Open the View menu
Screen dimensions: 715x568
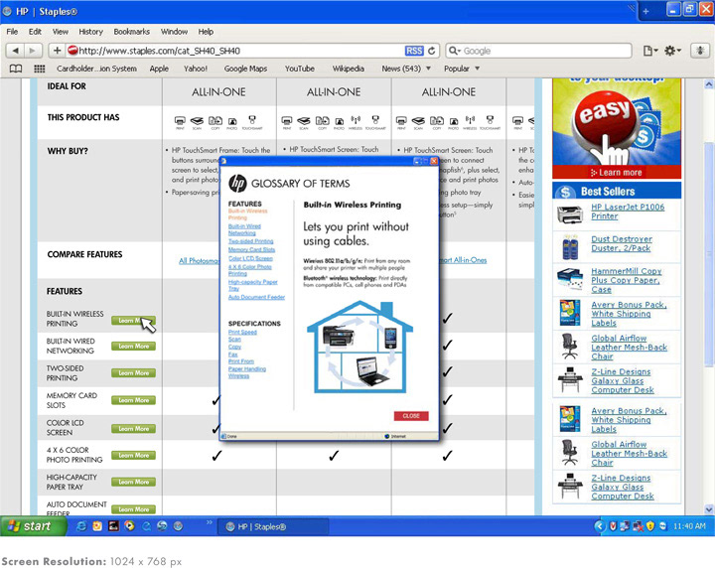click(x=61, y=32)
